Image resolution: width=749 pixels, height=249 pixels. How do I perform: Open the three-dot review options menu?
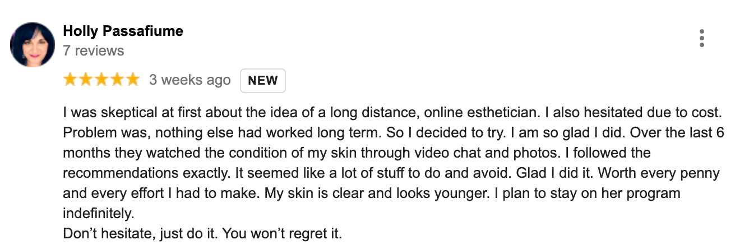click(701, 38)
